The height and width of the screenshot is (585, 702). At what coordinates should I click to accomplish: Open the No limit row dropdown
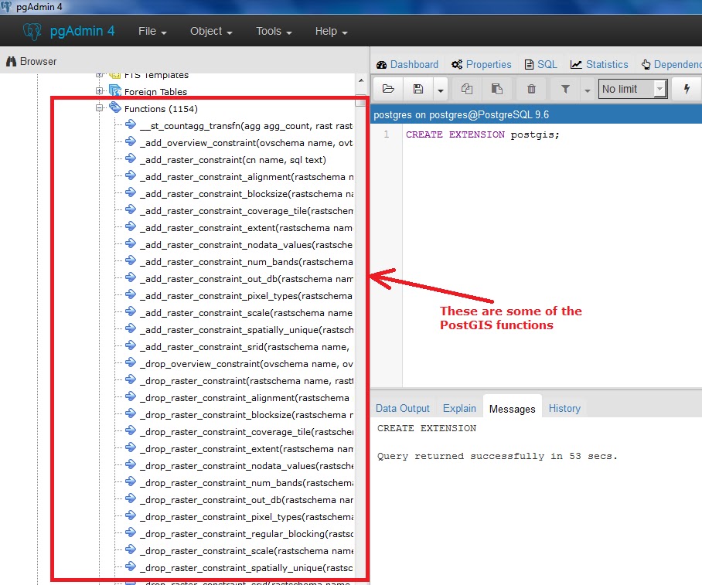click(x=632, y=89)
